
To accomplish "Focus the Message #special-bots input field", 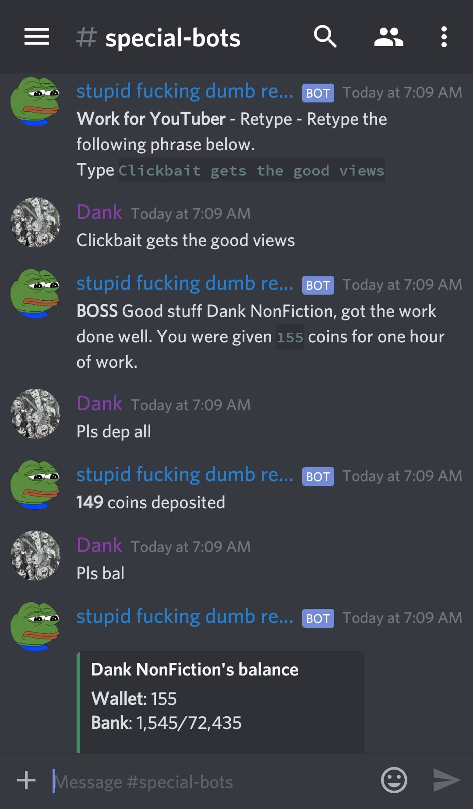I will 215,781.
